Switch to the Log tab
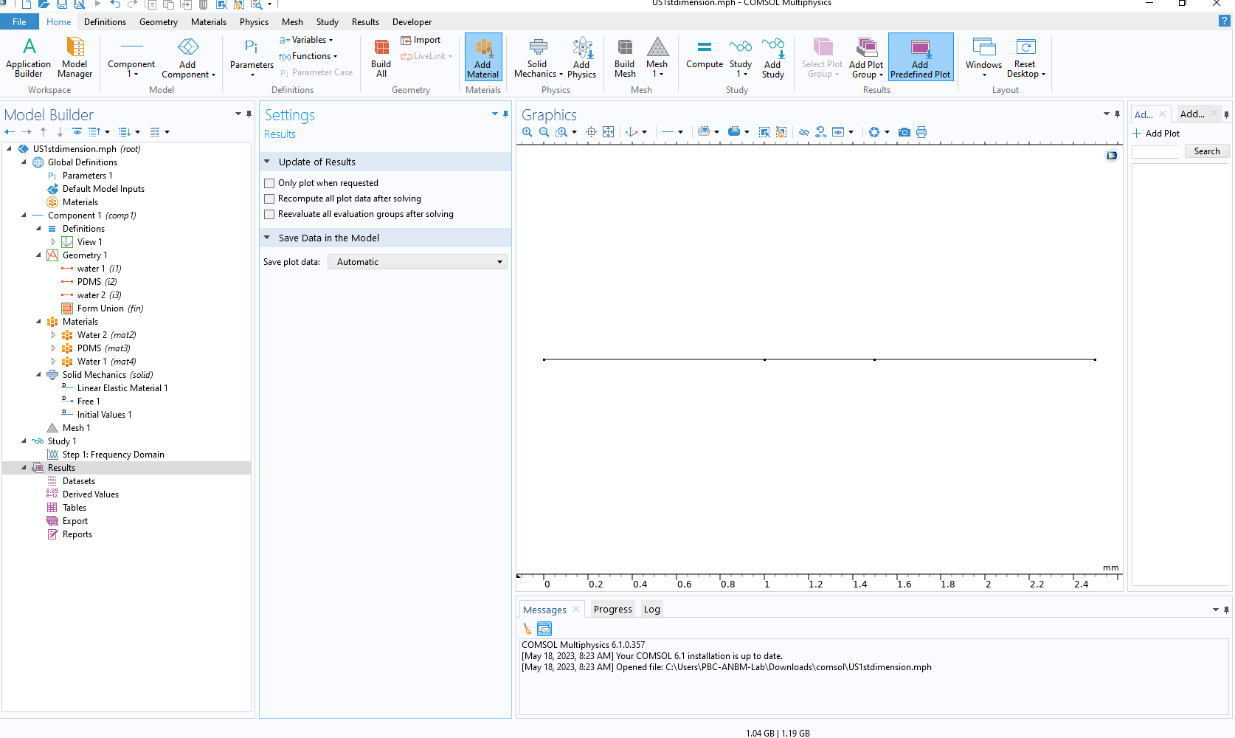Viewport: 1235px width, 738px height. pos(651,609)
